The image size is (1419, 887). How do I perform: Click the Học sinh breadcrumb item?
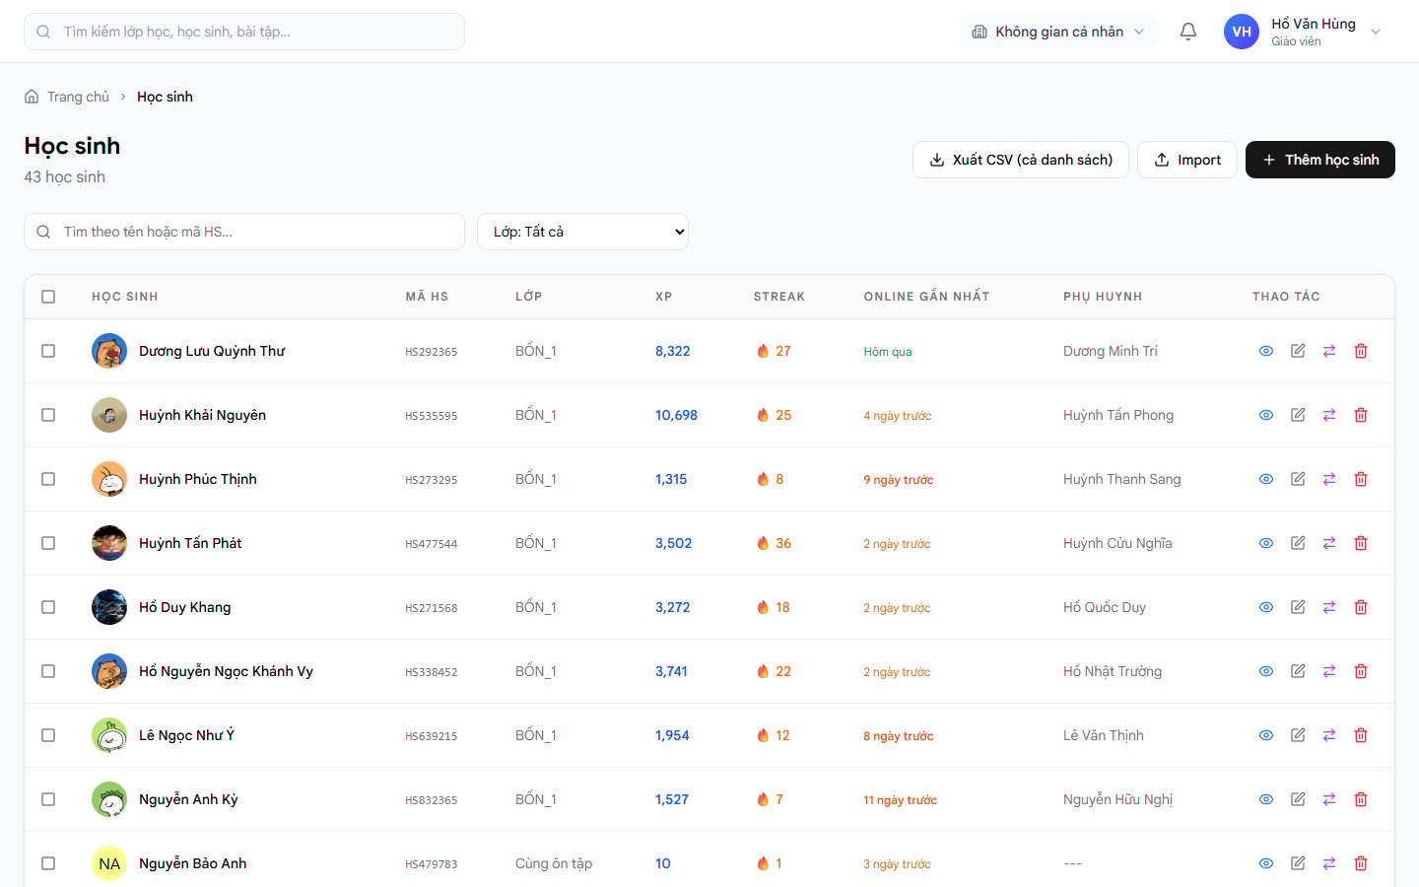pos(165,97)
